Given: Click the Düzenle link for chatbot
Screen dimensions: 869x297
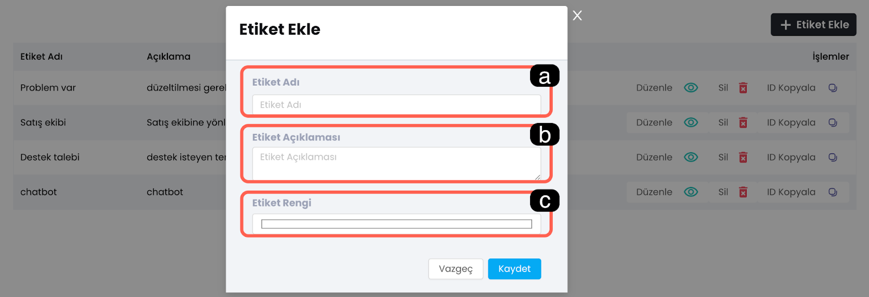Looking at the screenshot, I should tap(654, 192).
